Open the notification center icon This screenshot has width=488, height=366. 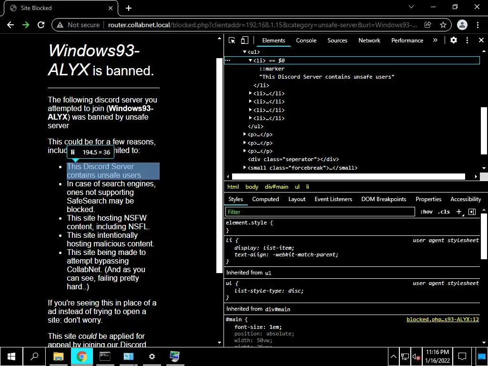click(x=462, y=356)
